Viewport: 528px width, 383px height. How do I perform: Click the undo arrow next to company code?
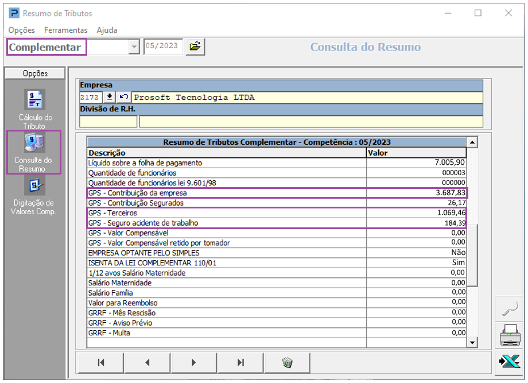point(123,98)
